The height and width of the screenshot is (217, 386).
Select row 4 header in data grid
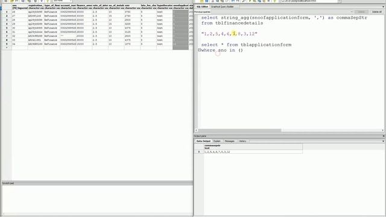[x=7, y=24]
